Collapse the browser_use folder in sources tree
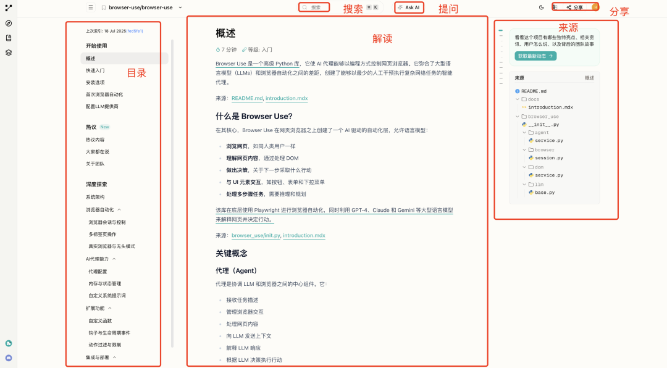Image resolution: width=667 pixels, height=368 pixels. coord(518,117)
